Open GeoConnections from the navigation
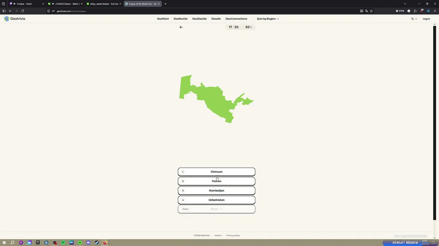This screenshot has height=246, width=439. click(236, 19)
